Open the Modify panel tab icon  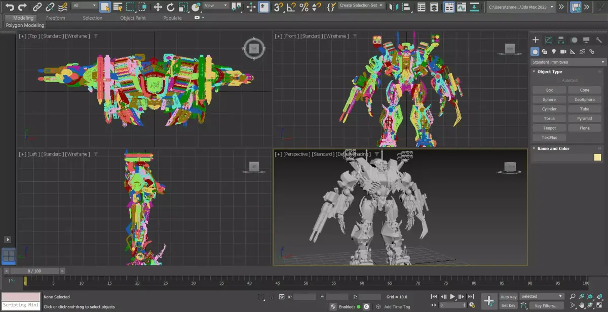[x=548, y=40]
